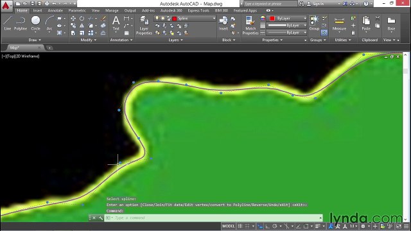The width and height of the screenshot is (411, 231).
Task: Toggle object snap tracking in status bar
Action: (x=299, y=226)
